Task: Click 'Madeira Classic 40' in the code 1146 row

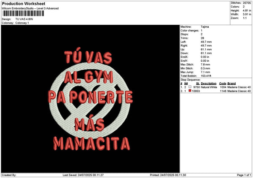Action: point(239,91)
